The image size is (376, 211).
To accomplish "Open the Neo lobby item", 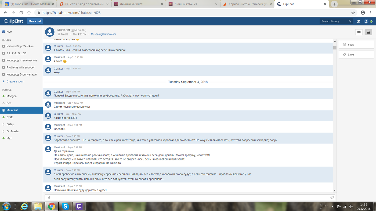I will [21, 32].
